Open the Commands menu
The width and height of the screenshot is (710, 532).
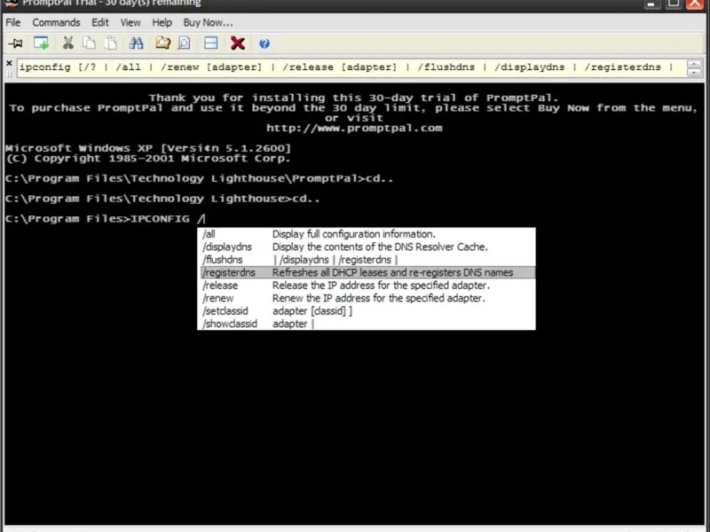click(x=56, y=23)
